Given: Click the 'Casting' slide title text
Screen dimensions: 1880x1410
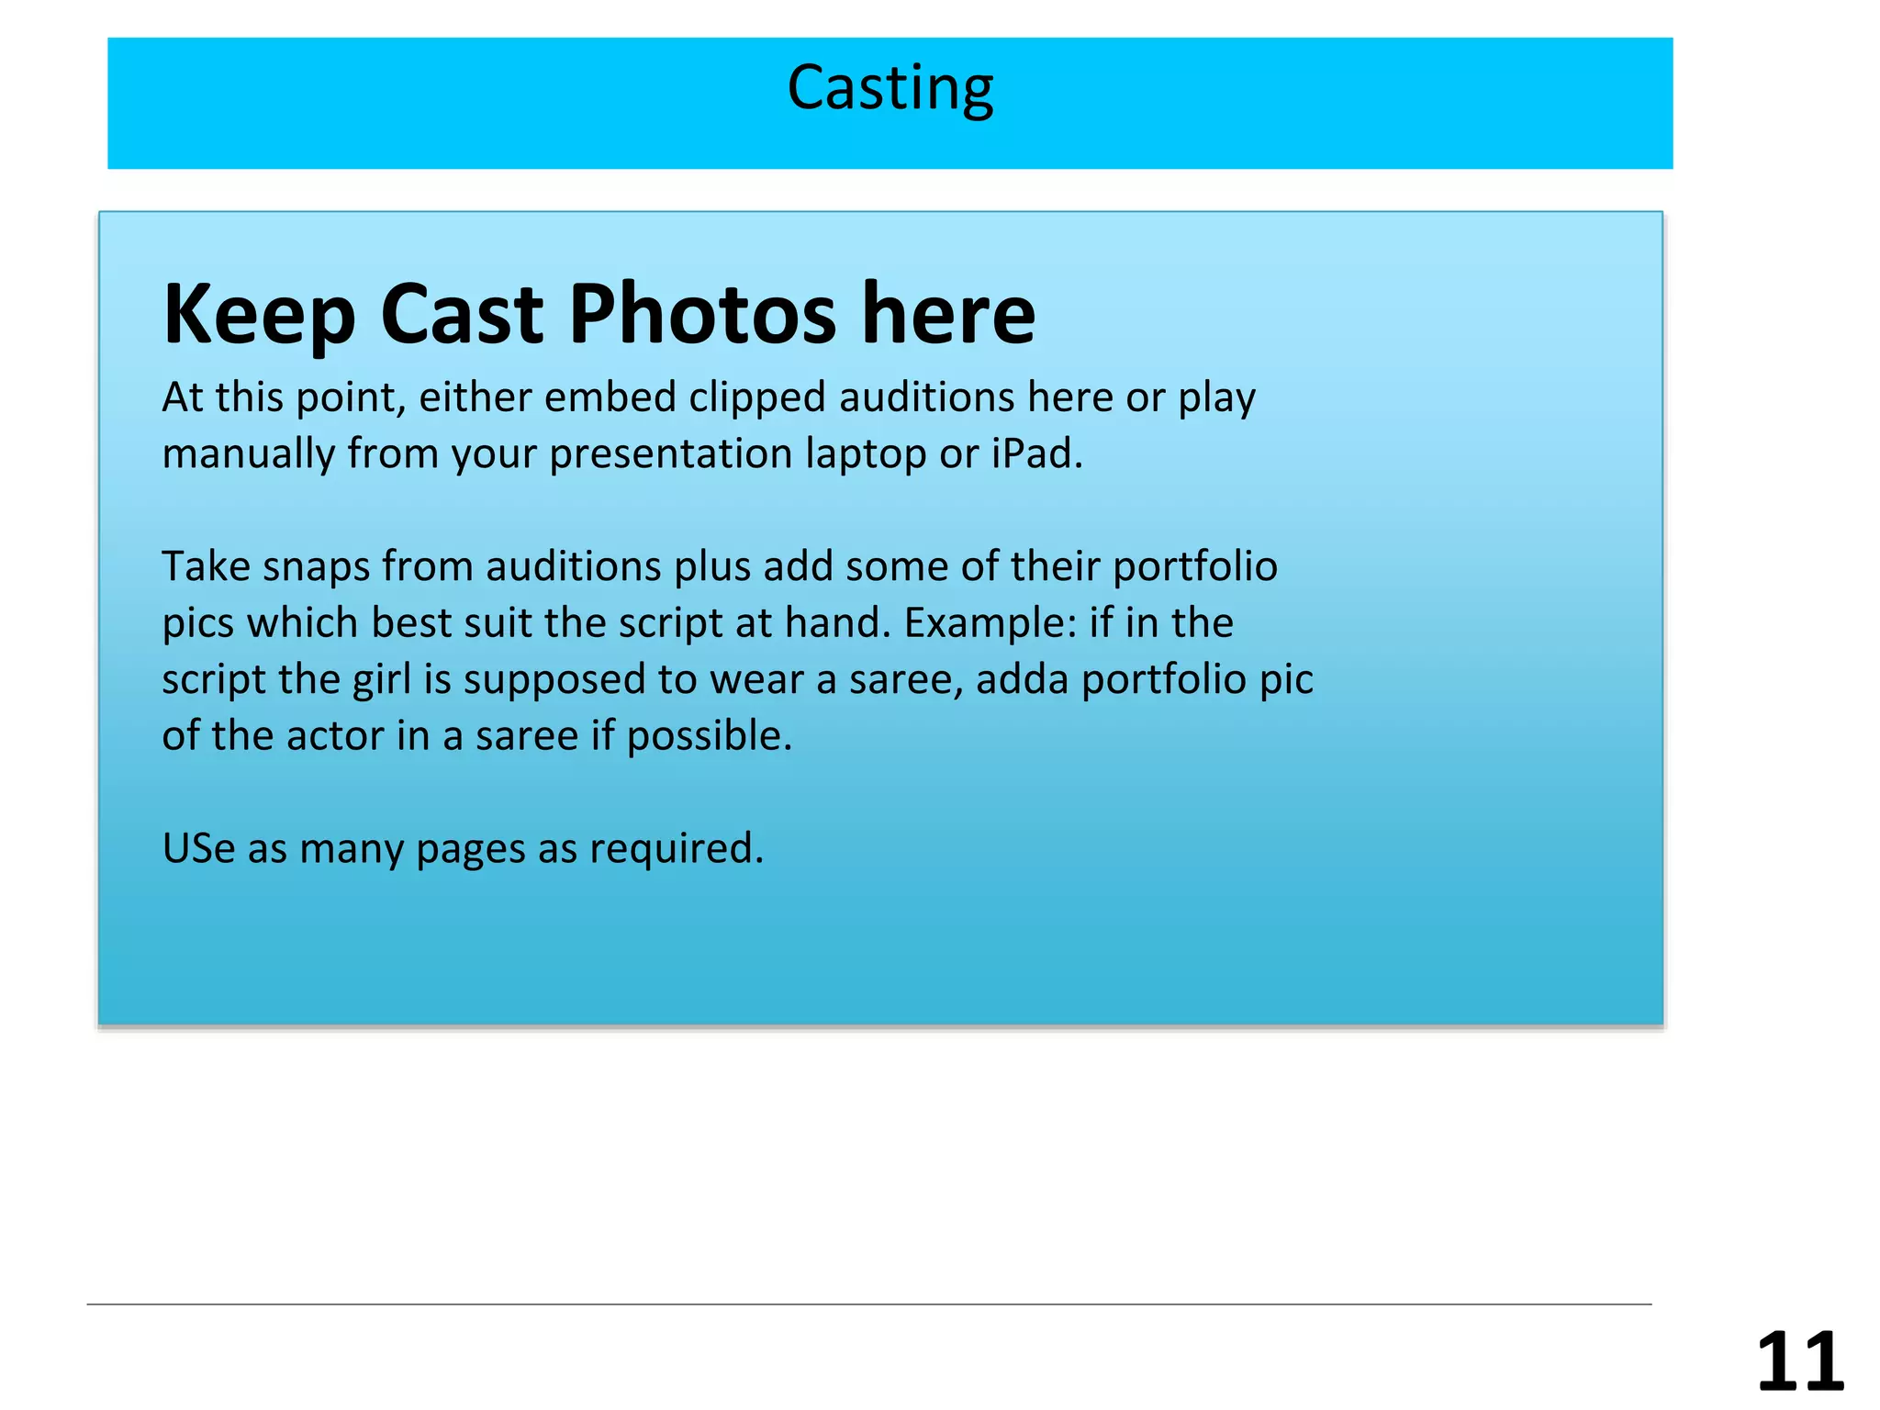Looking at the screenshot, I should (890, 88).
